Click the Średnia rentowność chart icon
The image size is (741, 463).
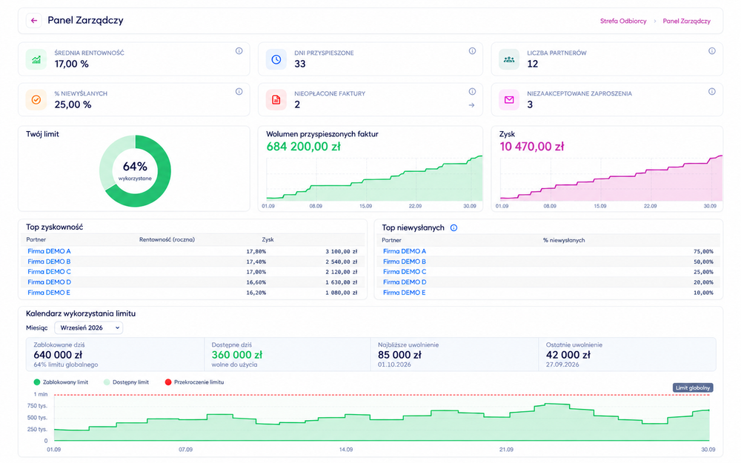tap(36, 59)
